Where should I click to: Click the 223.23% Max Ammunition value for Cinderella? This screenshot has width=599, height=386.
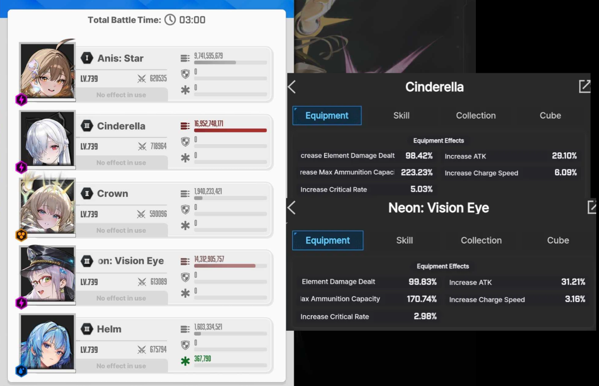pyautogui.click(x=417, y=172)
